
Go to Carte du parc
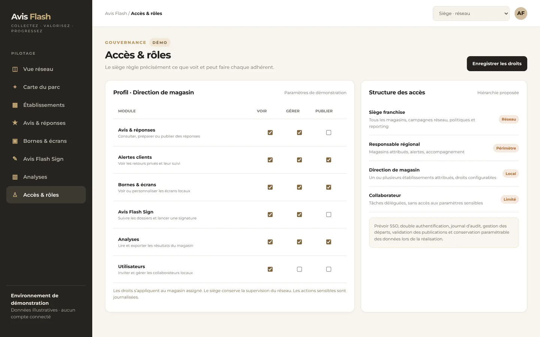(x=46, y=87)
